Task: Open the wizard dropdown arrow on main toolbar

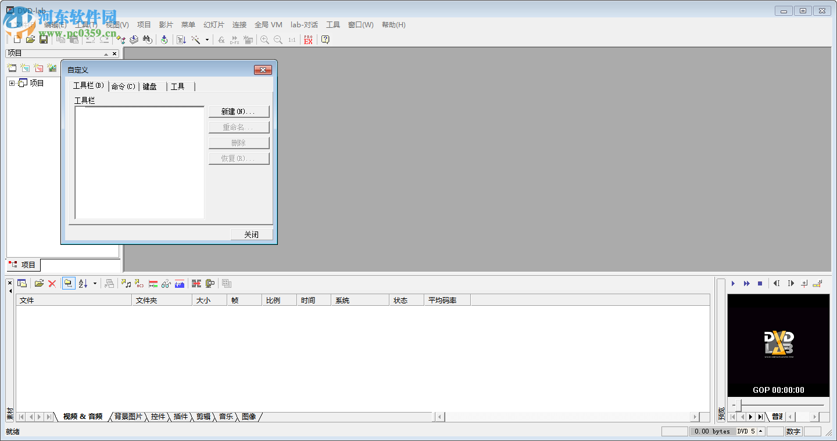Action: tap(207, 39)
